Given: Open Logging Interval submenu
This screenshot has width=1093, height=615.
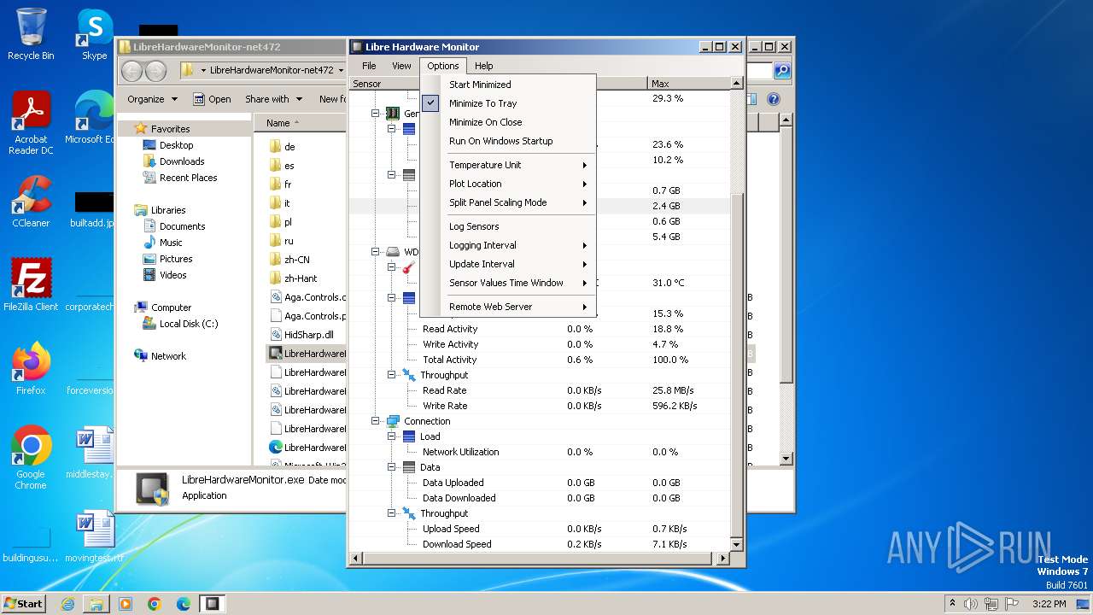Looking at the screenshot, I should tap(507, 245).
